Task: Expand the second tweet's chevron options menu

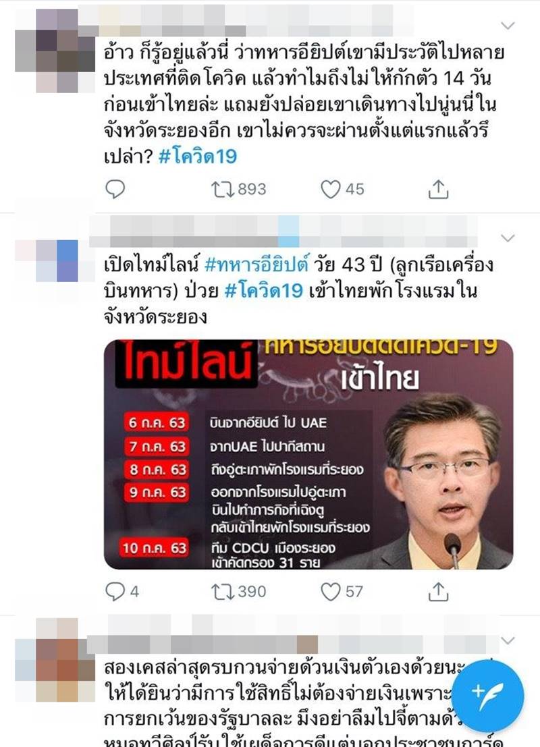Action: 508,238
